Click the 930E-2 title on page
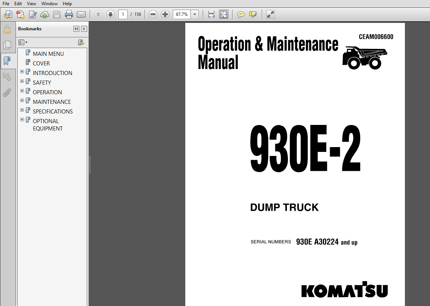This screenshot has width=430, height=306. 305,149
